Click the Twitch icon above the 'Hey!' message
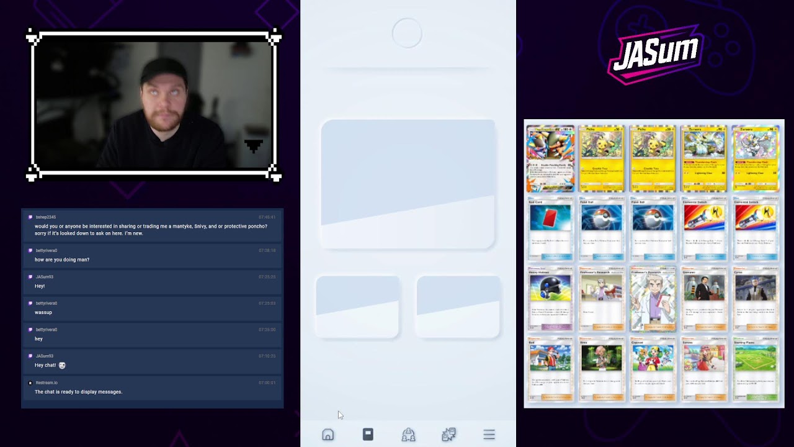 pyautogui.click(x=30, y=277)
